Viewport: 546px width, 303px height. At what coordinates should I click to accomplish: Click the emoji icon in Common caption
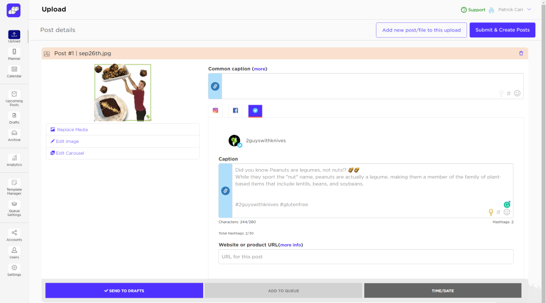[x=517, y=93]
